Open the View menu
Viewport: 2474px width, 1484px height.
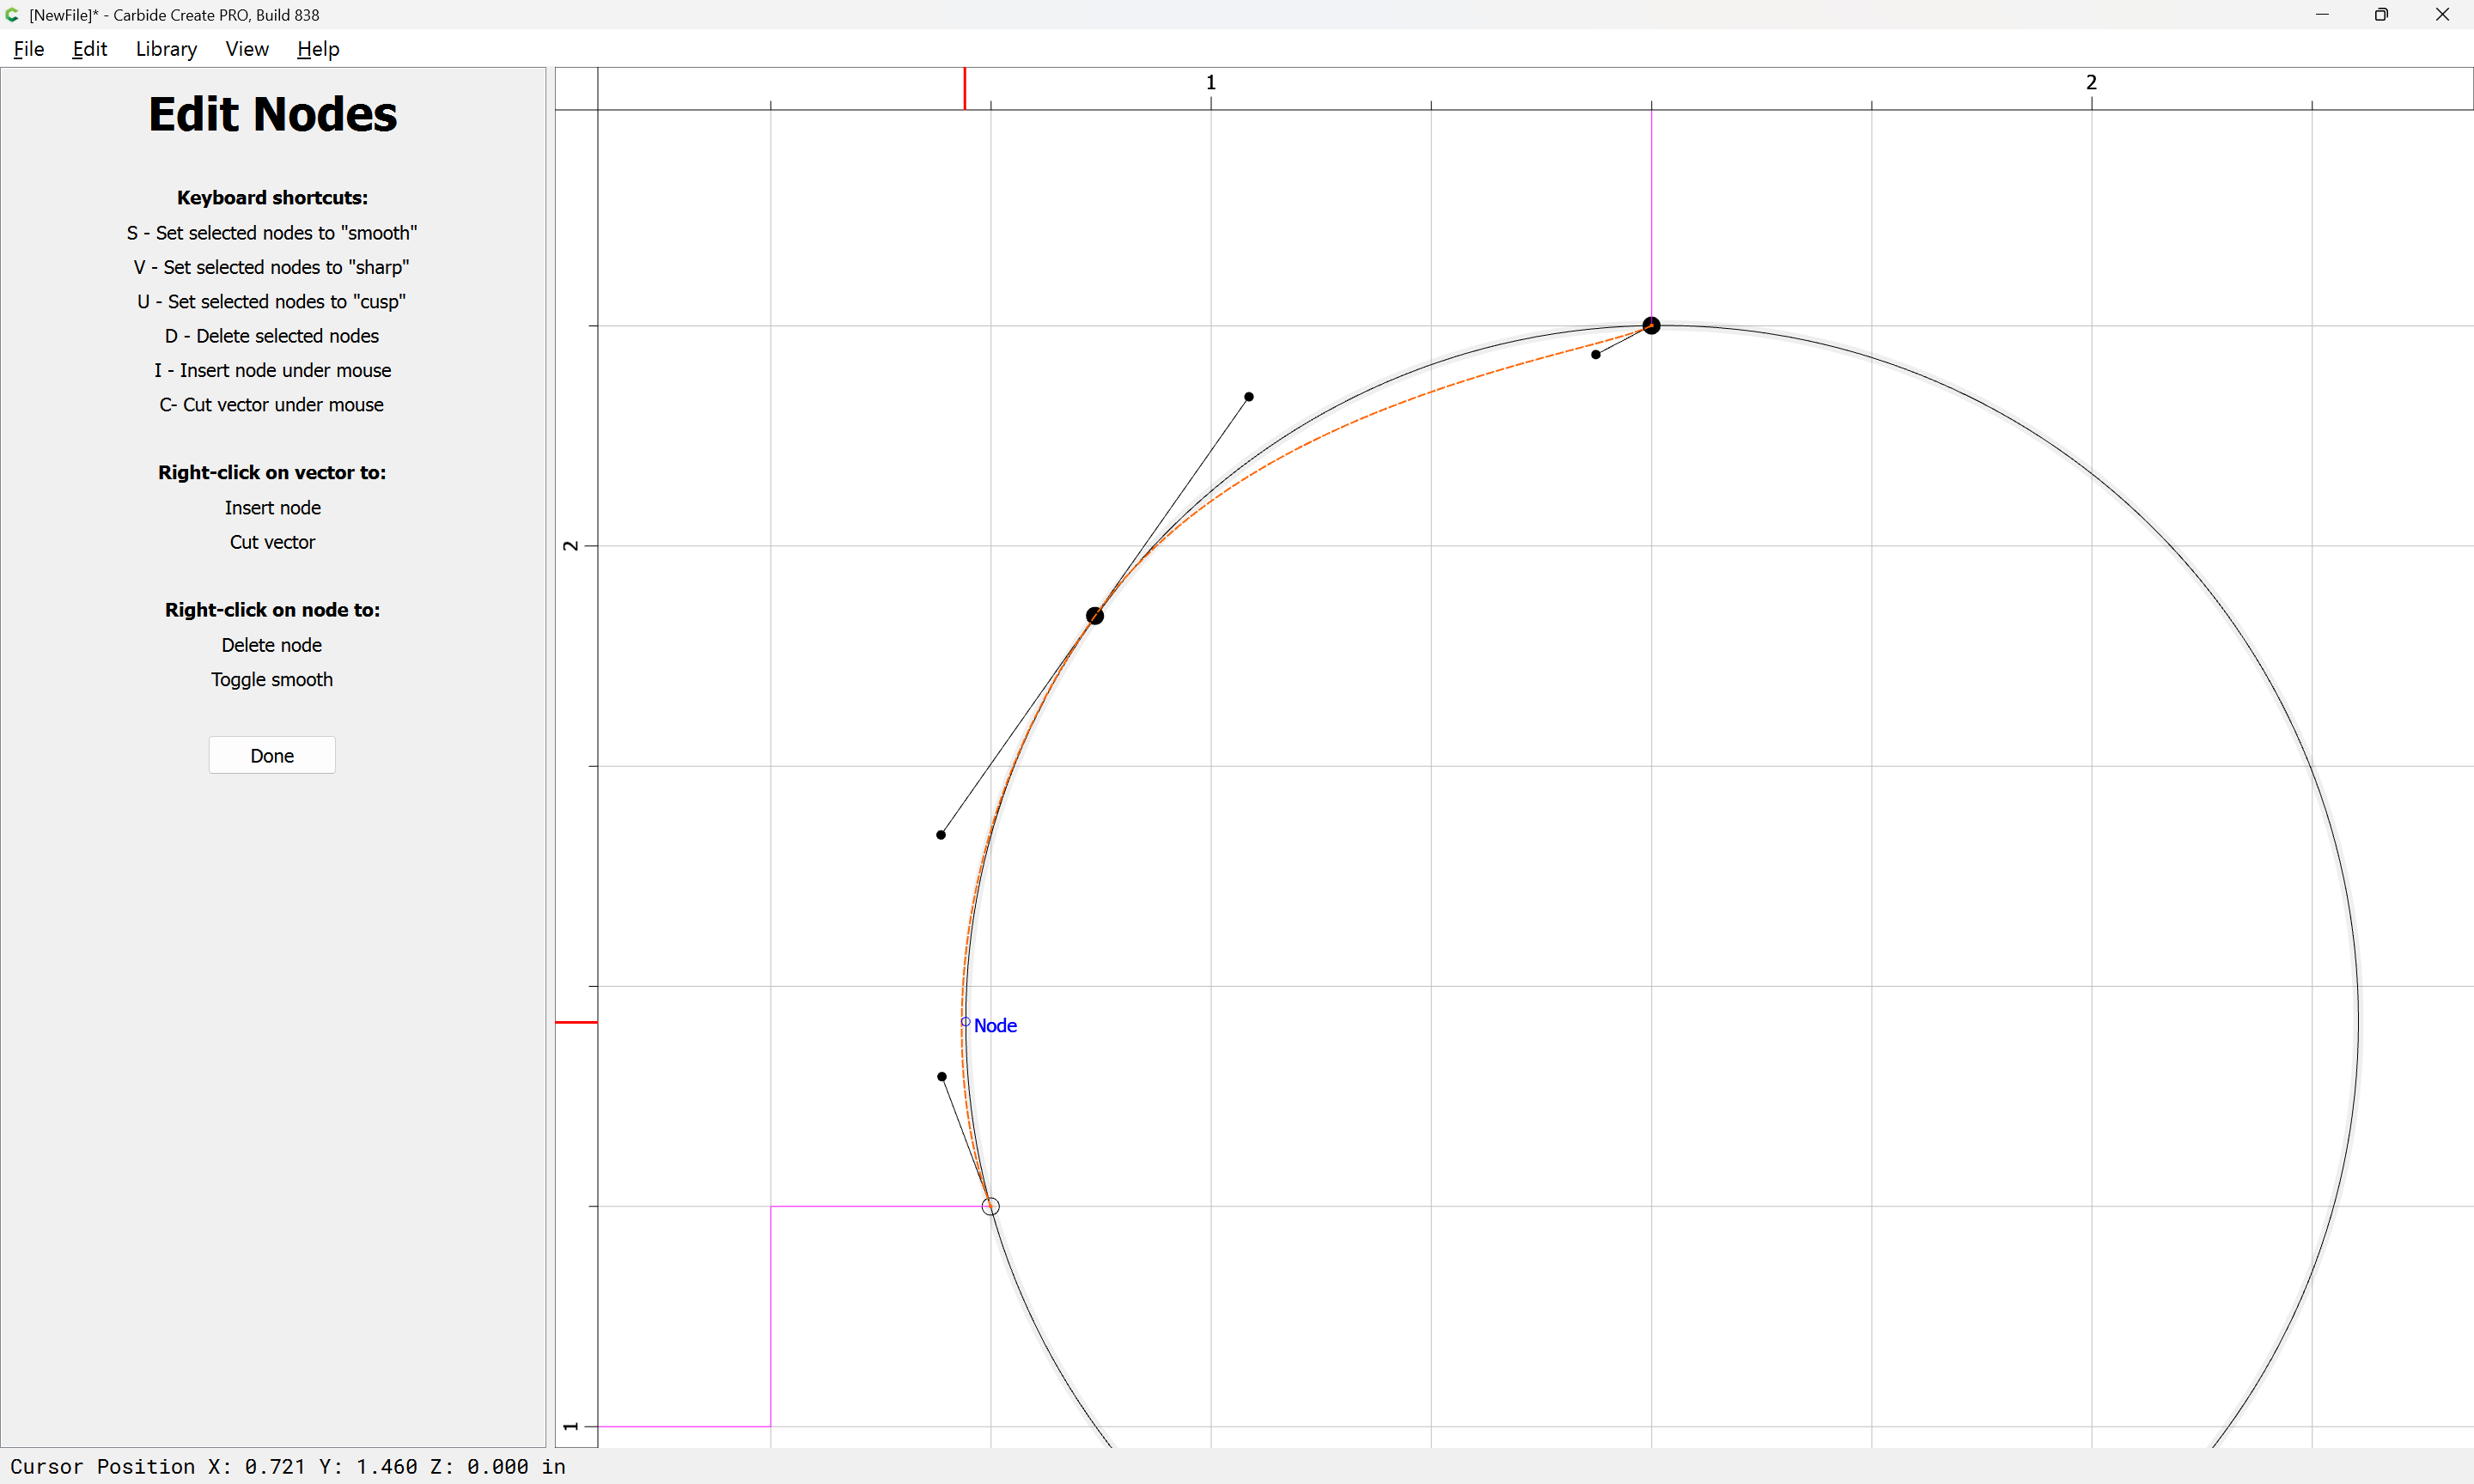coord(247,49)
